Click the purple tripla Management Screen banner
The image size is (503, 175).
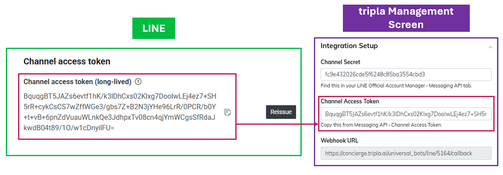(x=406, y=18)
